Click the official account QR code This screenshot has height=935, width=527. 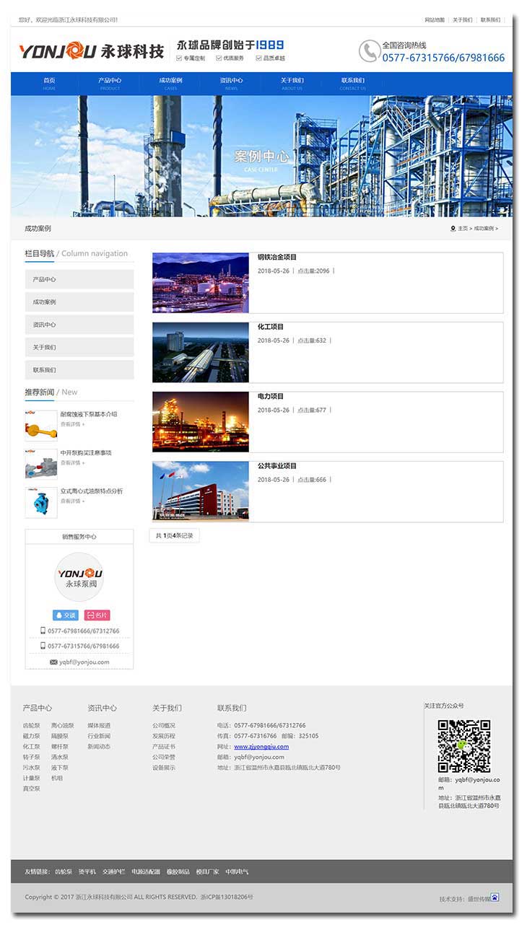(x=464, y=746)
